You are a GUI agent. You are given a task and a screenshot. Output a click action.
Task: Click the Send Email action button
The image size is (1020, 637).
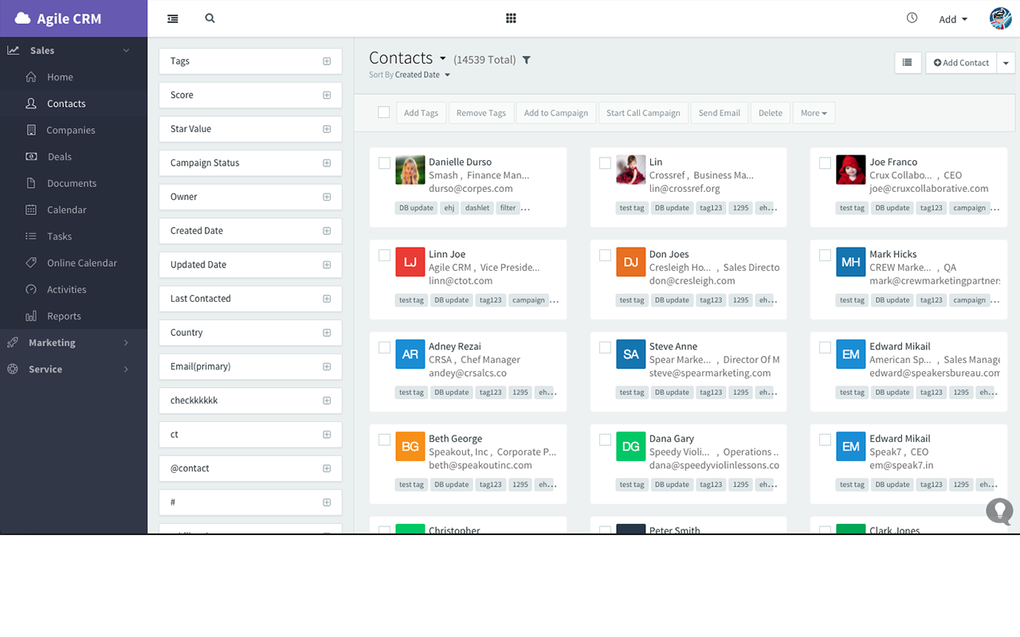coord(719,112)
